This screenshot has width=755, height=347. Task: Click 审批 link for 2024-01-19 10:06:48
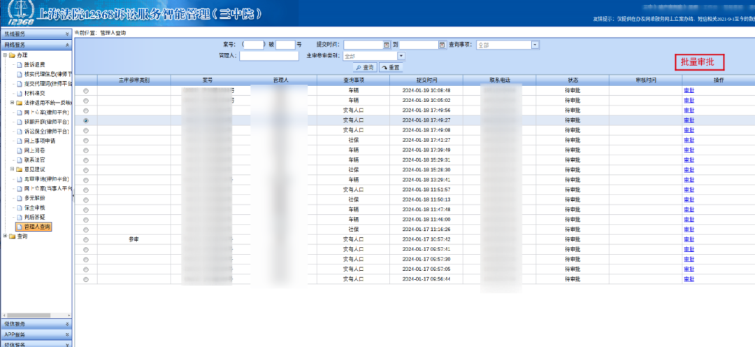coord(689,91)
